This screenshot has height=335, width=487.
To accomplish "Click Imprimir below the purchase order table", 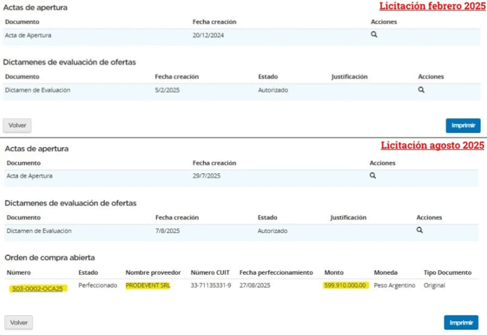I will pos(461,322).
